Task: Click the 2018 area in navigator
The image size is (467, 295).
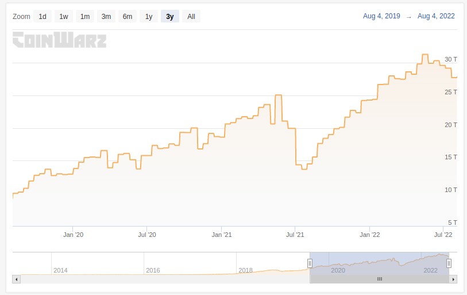Action: coord(246,270)
